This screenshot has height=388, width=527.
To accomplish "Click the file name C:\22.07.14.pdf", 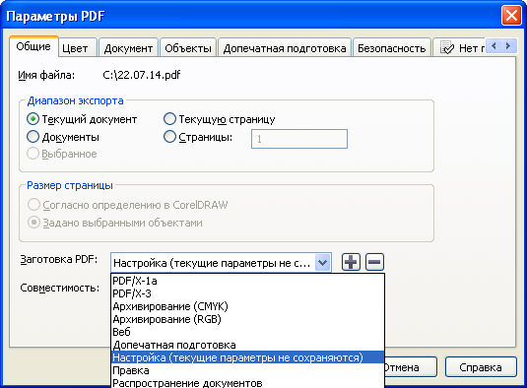I will click(142, 75).
